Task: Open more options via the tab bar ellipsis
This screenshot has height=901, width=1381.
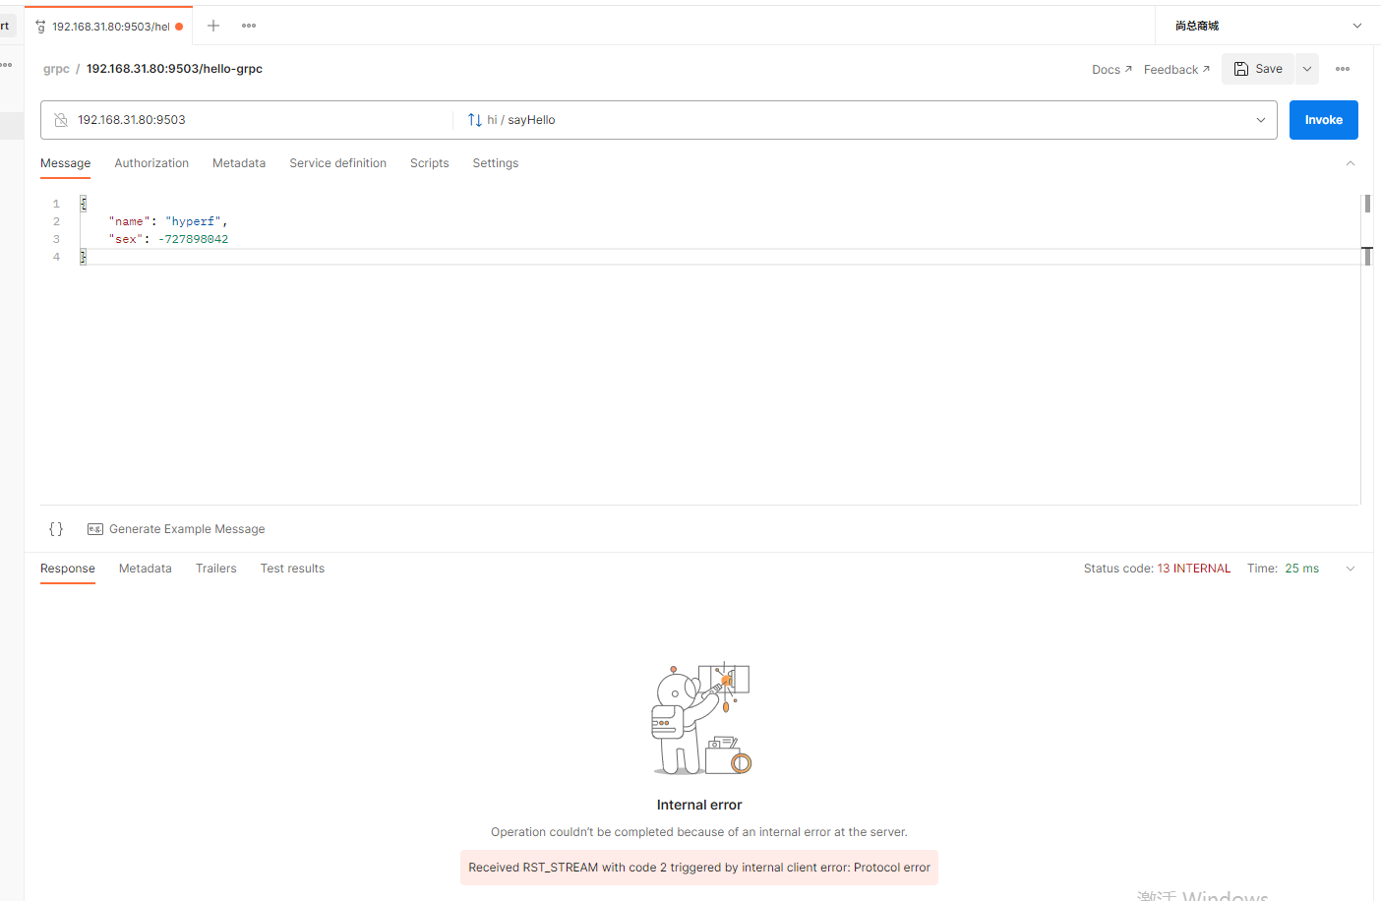Action: pos(248,26)
